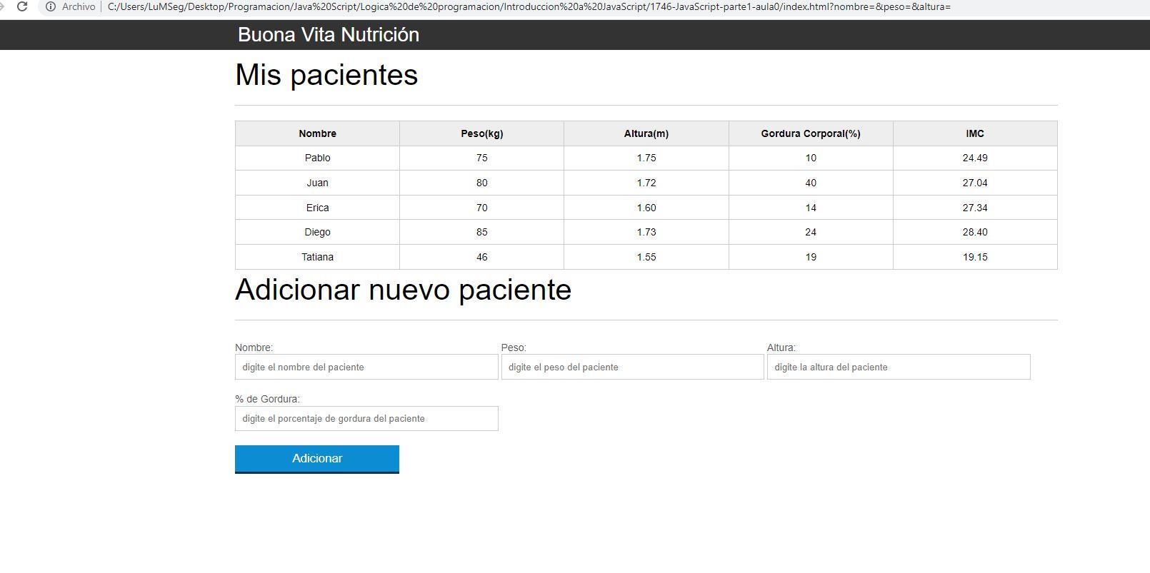Select the file path in the address bar
1150x573 pixels.
[529, 6]
